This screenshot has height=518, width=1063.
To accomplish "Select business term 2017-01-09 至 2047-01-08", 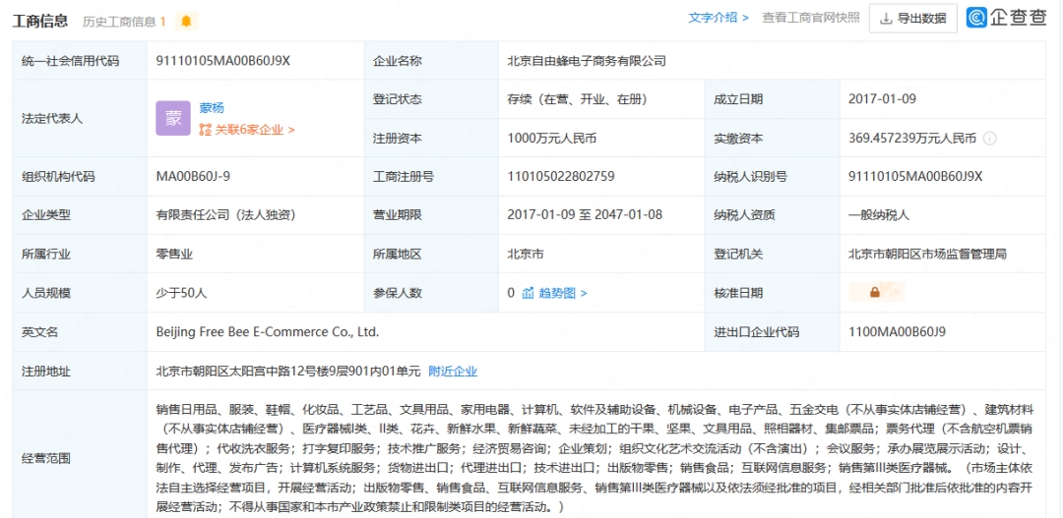I will click(585, 215).
